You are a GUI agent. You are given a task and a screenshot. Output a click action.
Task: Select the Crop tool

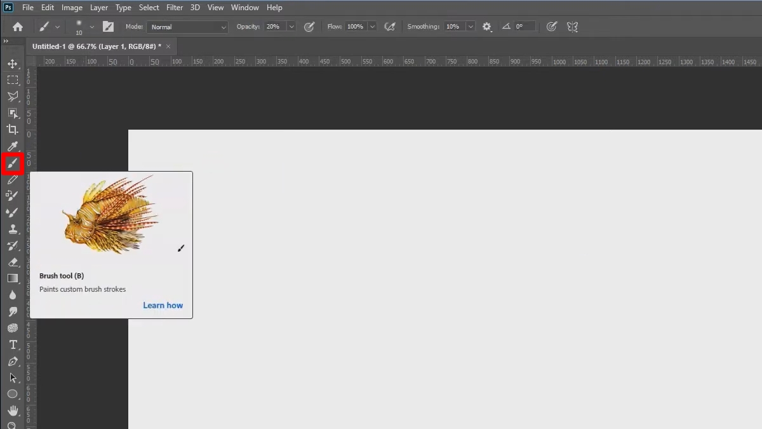pos(13,130)
